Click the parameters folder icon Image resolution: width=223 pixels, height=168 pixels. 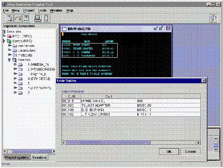pyautogui.click(x=14, y=51)
